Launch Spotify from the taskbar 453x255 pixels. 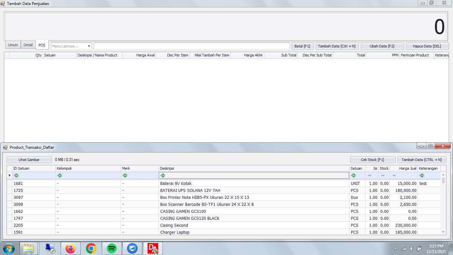click(x=112, y=248)
